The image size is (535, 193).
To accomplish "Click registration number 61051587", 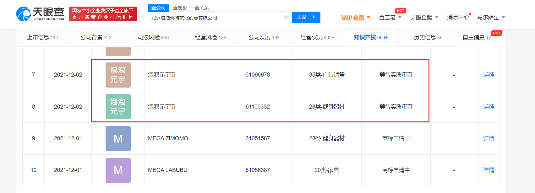I will pos(258,138).
